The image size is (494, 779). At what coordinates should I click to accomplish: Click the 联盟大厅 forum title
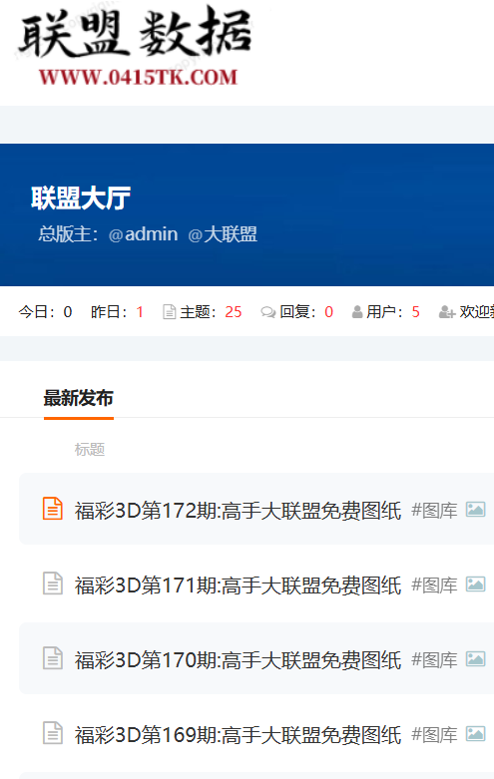click(81, 197)
